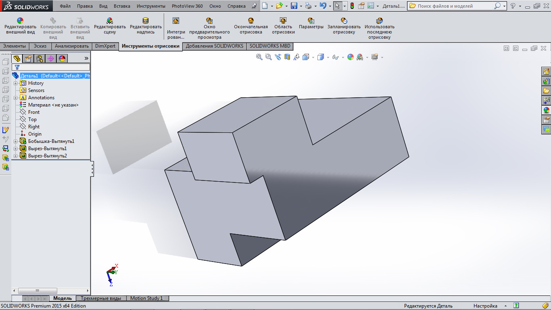Click the Appearances color ball in task pane
Viewport: 551px width, 310px height.
546,110
